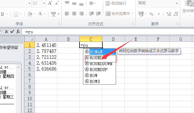
Task: Open the font name dropdown arrow
Action: (29, 3)
